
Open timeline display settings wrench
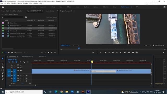point(24,62)
